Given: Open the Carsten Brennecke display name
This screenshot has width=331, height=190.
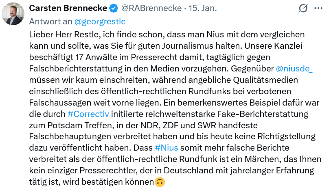Looking at the screenshot, I should tap(68, 8).
